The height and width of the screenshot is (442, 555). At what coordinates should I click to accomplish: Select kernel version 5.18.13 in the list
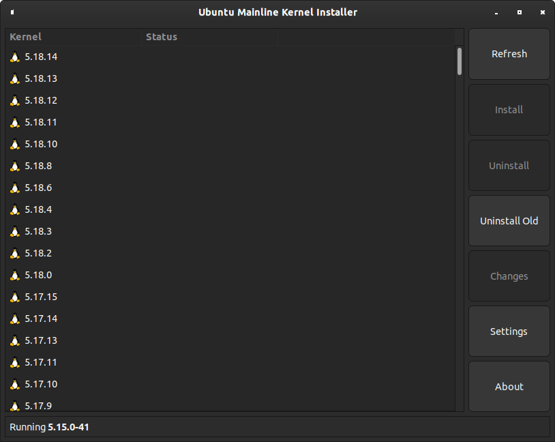(41, 79)
